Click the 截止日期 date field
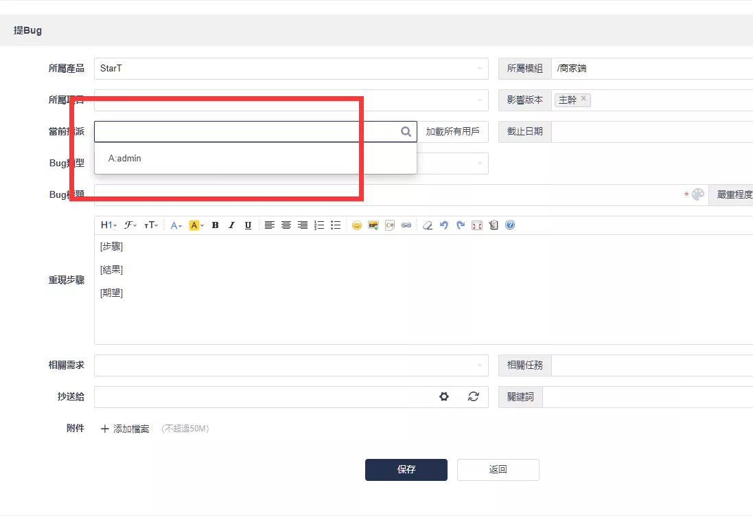The image size is (753, 518). coord(652,132)
